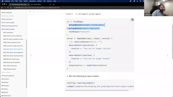This screenshot has height=97, width=173.
Task: Open section 16.6 Case Study: One output
Action: click(14, 49)
